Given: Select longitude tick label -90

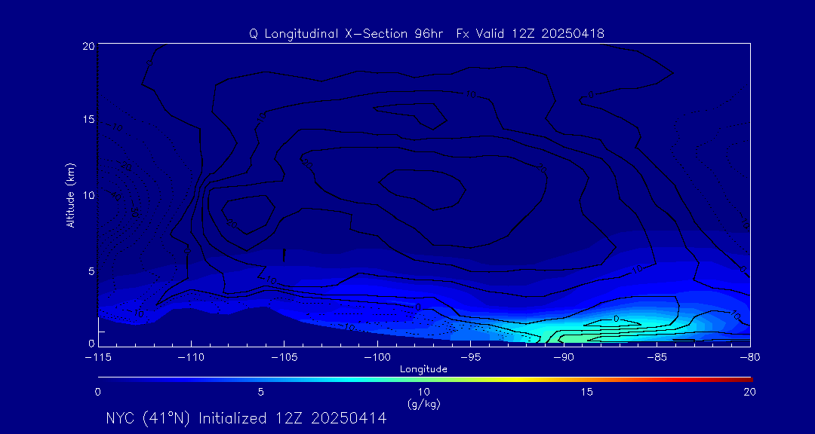Looking at the screenshot, I should click(564, 358).
